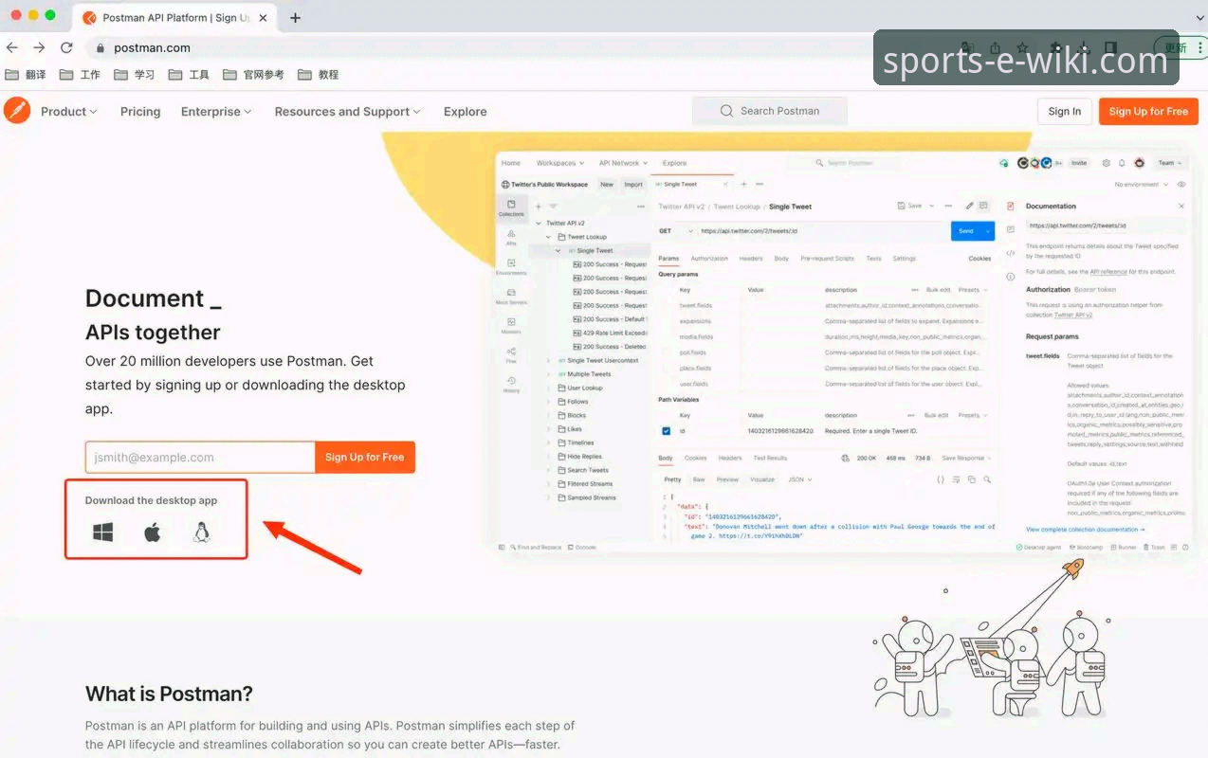The width and height of the screenshot is (1208, 758).
Task: Toggle the id path variable checkbox
Action: pos(667,431)
